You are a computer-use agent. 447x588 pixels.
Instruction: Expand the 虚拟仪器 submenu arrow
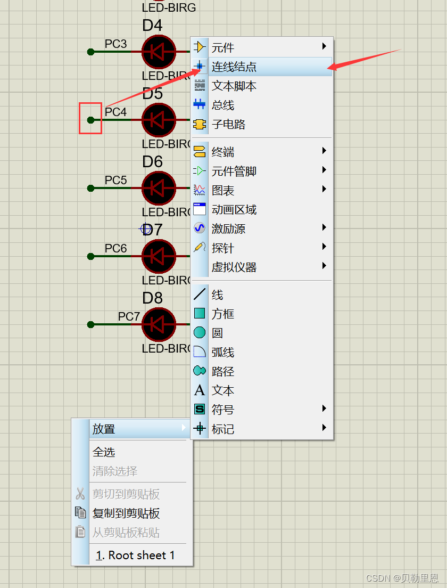click(x=324, y=266)
